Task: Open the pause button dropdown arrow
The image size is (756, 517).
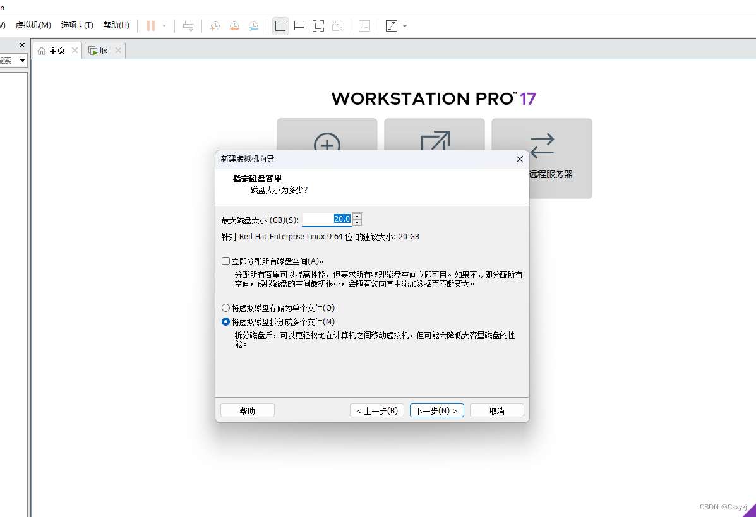Action: coord(164,26)
